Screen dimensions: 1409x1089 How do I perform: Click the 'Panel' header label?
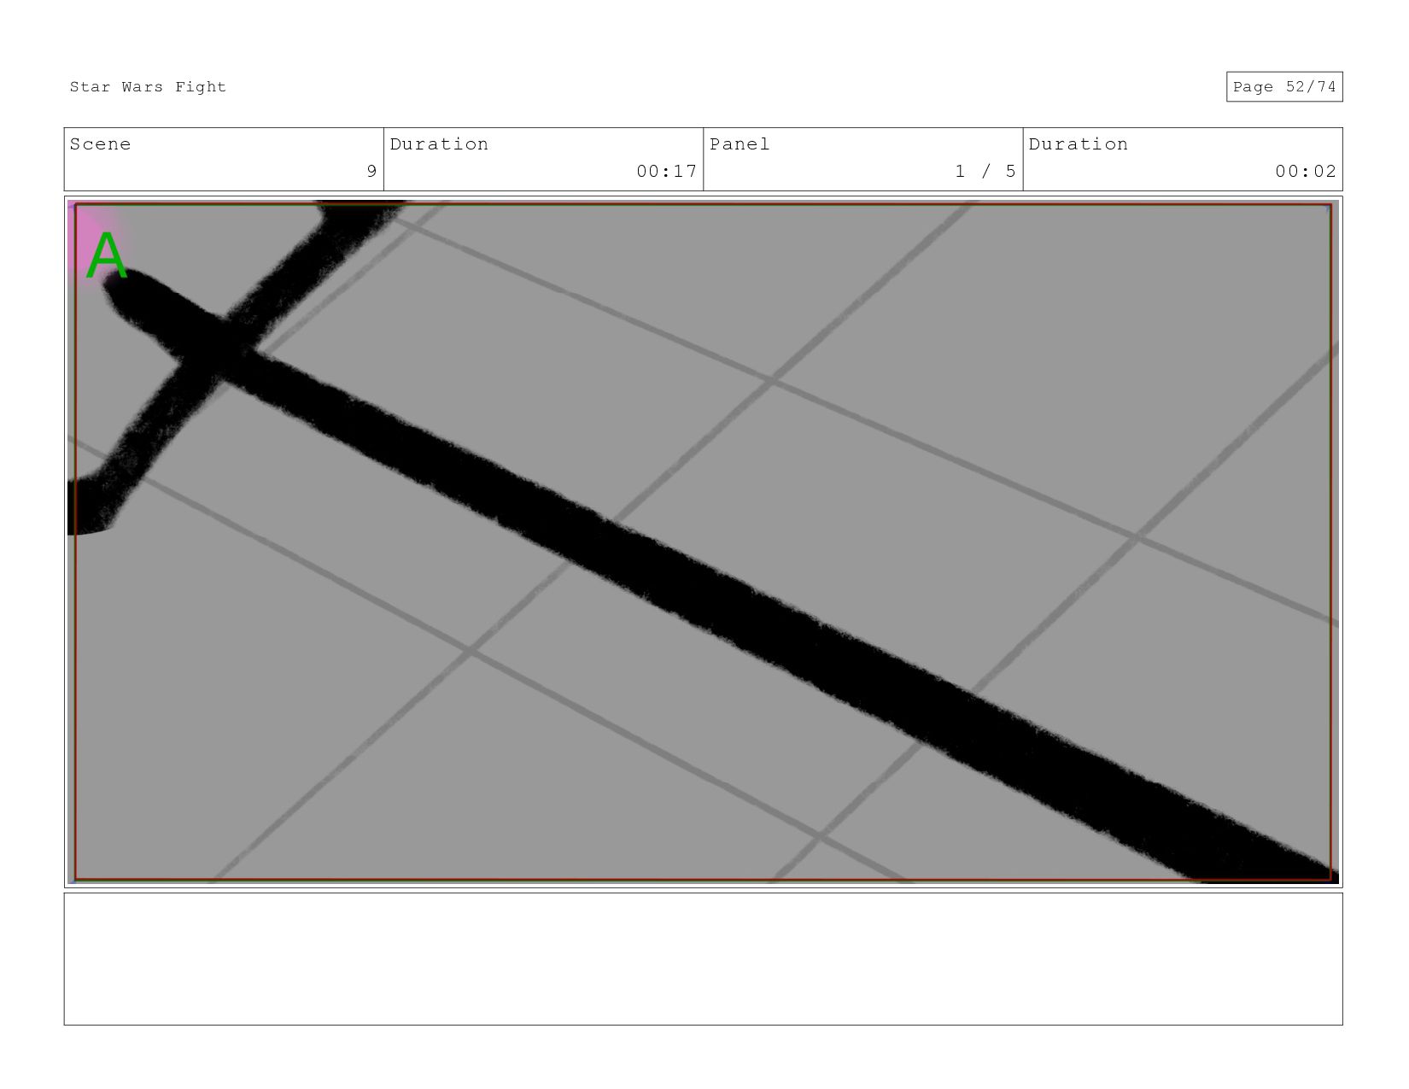point(740,144)
